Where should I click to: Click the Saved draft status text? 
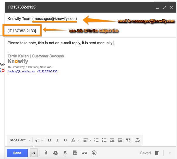click(x=145, y=153)
